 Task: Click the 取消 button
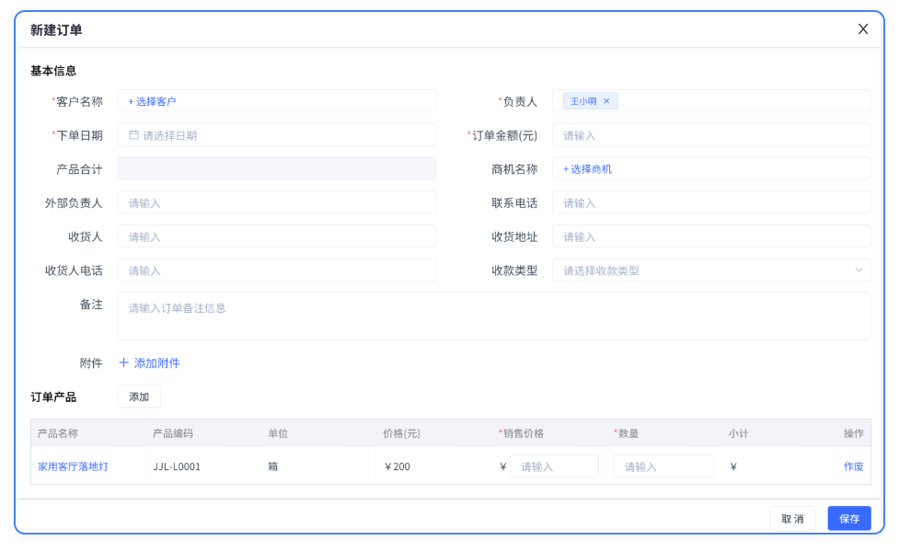click(792, 519)
